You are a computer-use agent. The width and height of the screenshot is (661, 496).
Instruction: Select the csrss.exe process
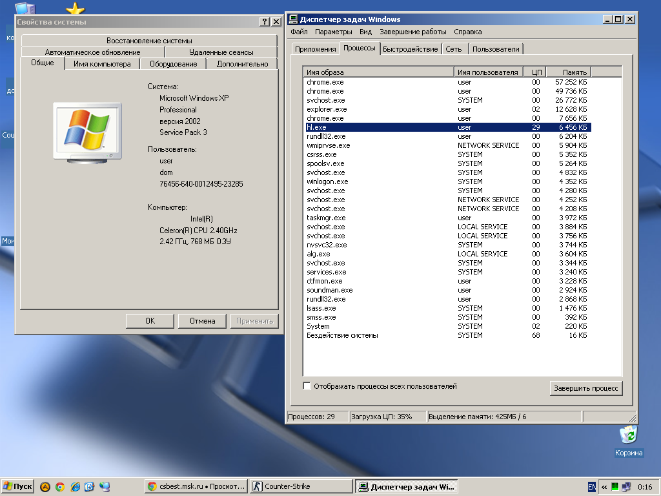tap(448, 154)
